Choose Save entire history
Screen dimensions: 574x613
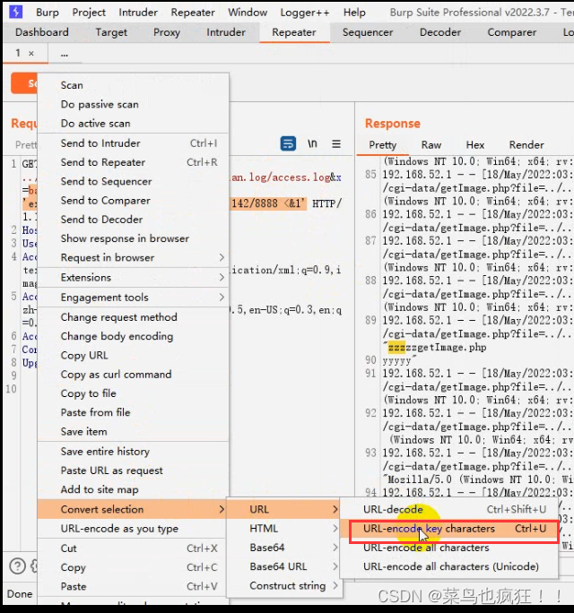click(133, 452)
